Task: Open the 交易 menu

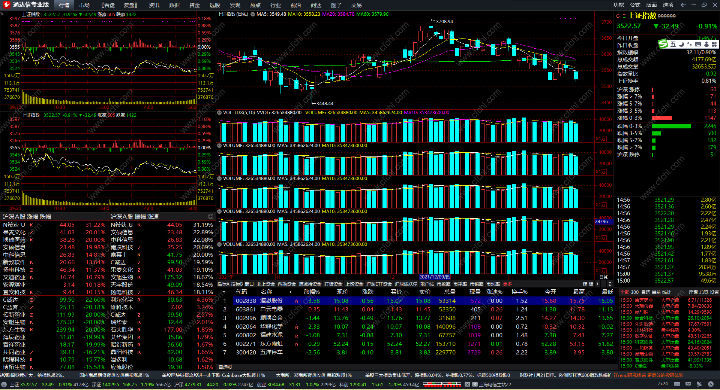Action: point(357,5)
